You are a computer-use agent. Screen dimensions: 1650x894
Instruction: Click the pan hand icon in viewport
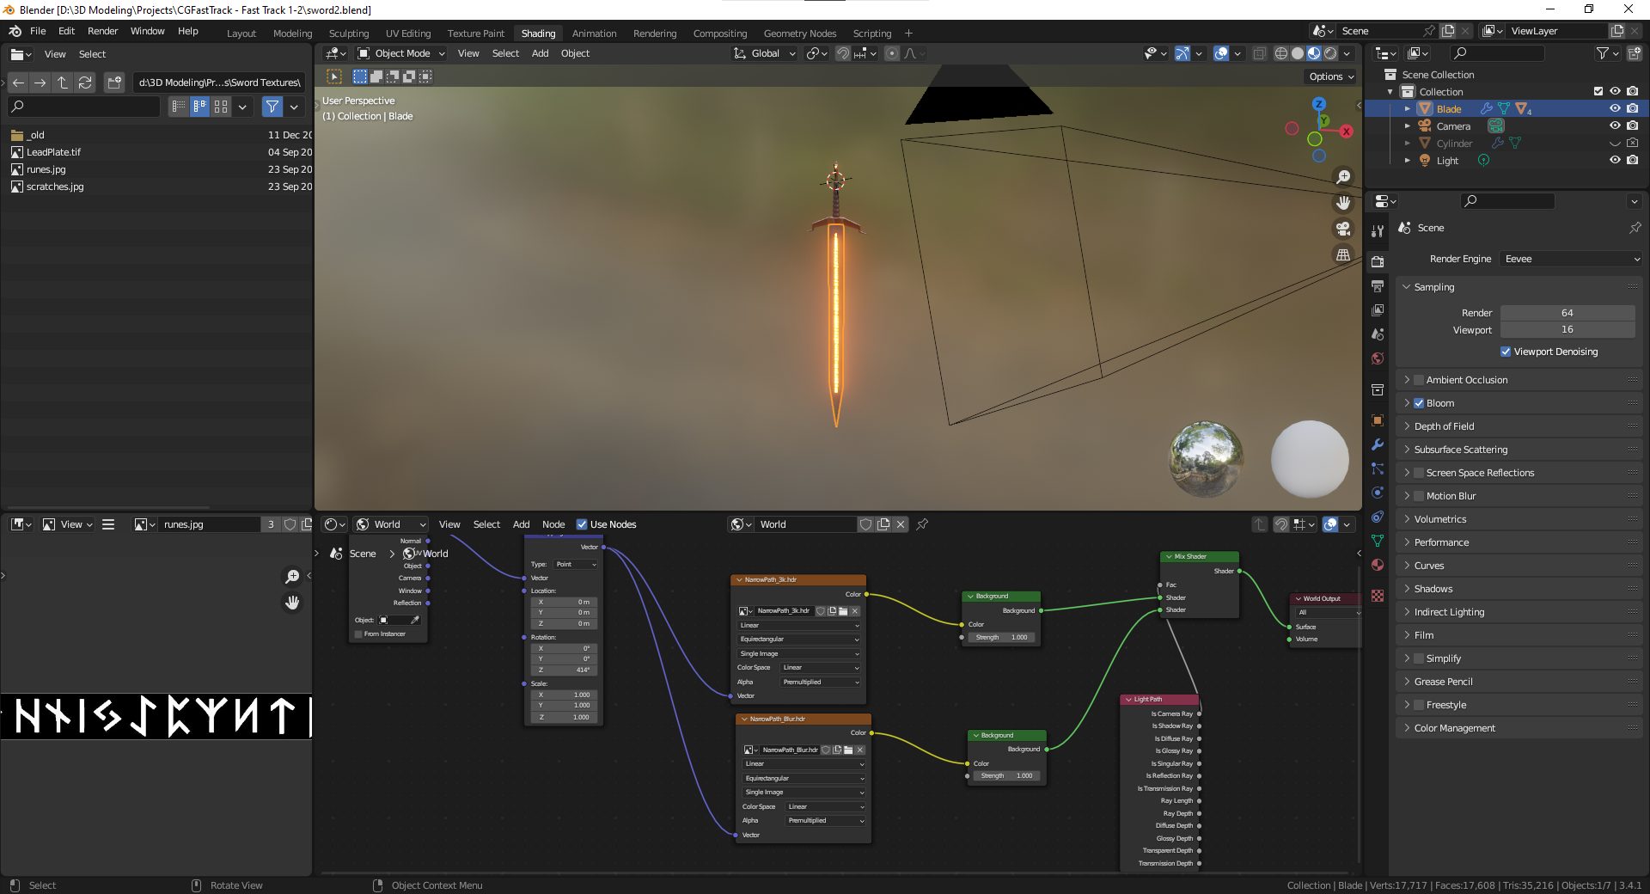[1342, 203]
